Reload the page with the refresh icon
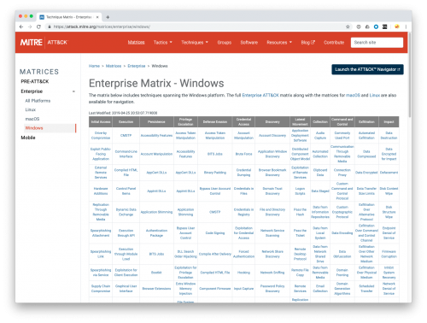This screenshot has width=427, height=323. 38,26
